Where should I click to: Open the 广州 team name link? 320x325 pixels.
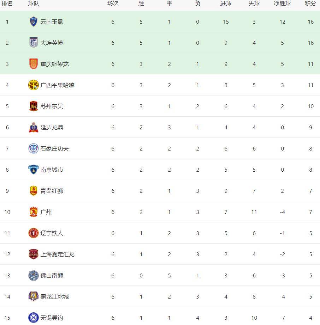pos(46,212)
